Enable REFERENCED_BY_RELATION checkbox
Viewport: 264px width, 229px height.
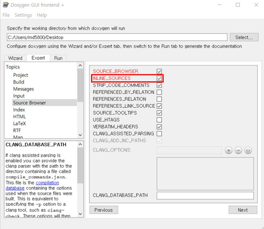[159, 92]
